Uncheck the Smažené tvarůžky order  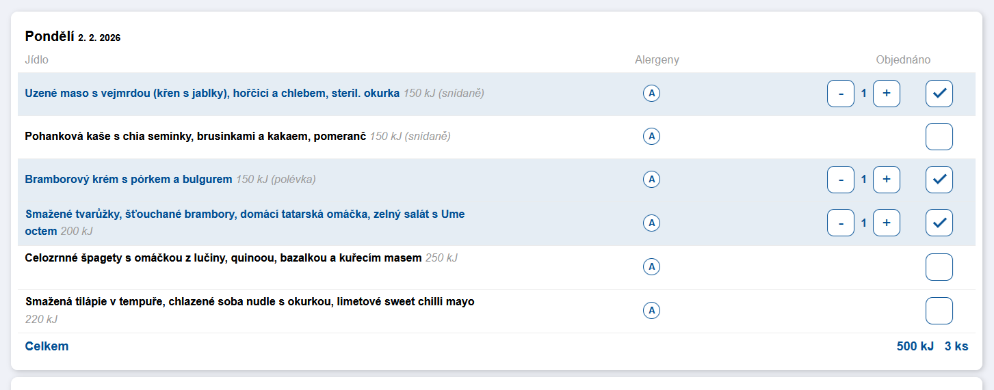pyautogui.click(x=939, y=223)
